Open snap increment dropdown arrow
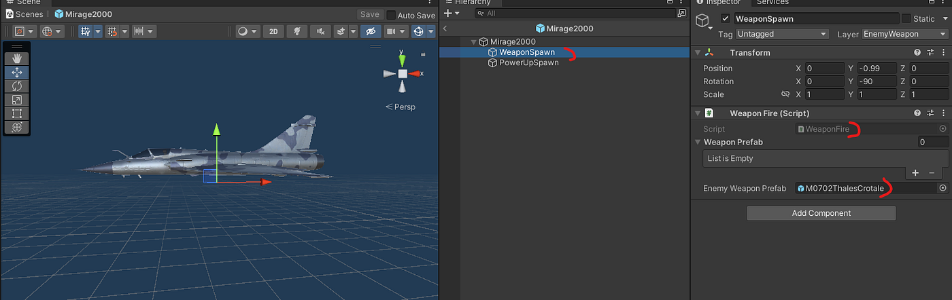Image resolution: width=952 pixels, height=300 pixels. [150, 31]
